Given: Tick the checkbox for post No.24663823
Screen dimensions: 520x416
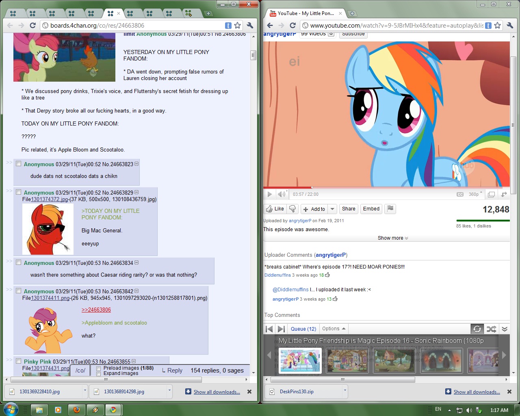Looking at the screenshot, I should coord(18,164).
